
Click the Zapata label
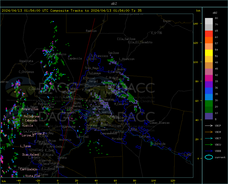coord(62,158)
